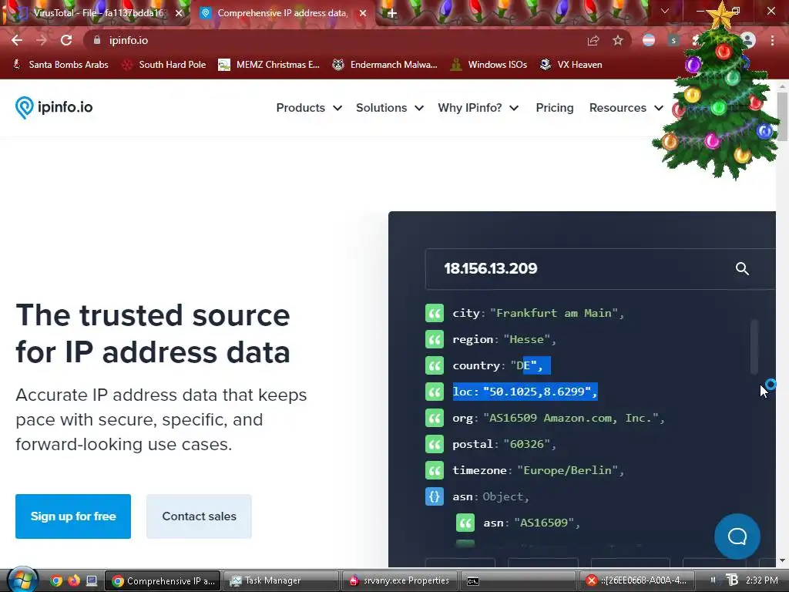This screenshot has width=789, height=592.
Task: Expand the Products menu
Action: coord(309,108)
